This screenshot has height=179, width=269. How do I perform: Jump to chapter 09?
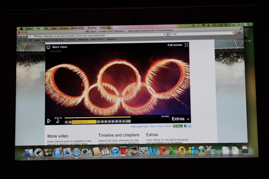pyautogui.click(x=117, y=121)
